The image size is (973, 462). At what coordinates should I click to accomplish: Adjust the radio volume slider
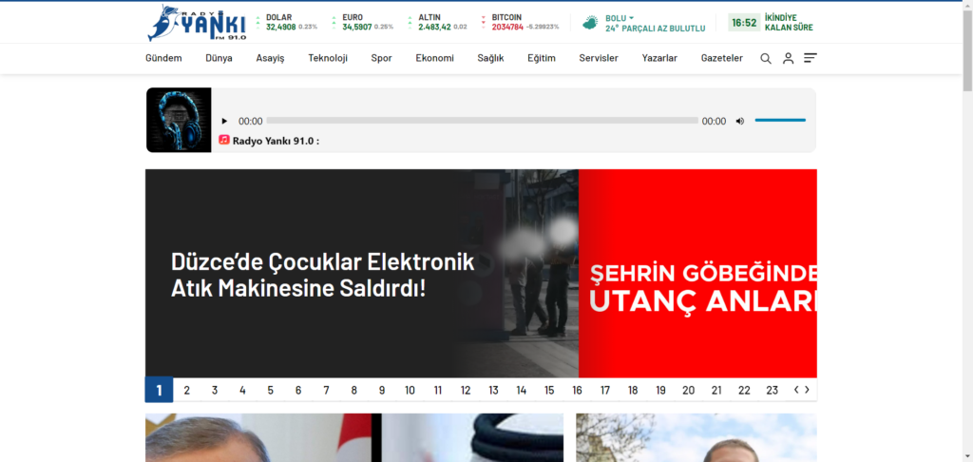click(x=780, y=121)
